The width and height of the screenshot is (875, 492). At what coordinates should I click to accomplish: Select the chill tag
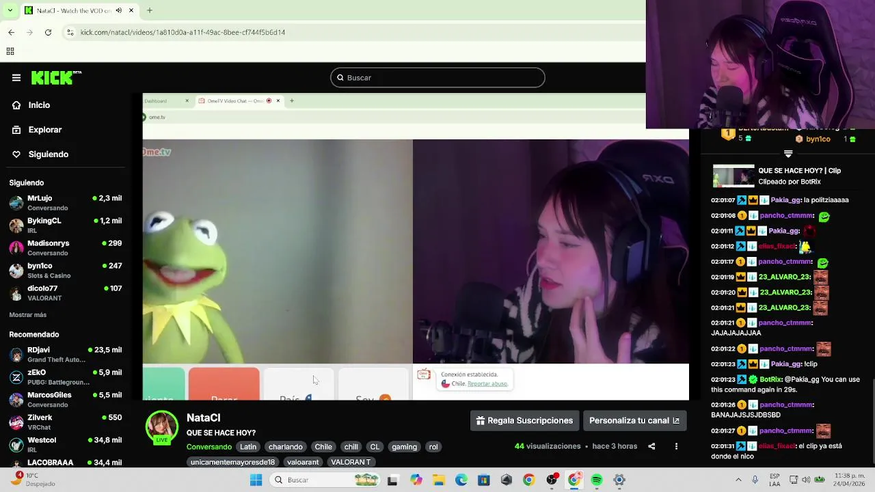click(x=351, y=447)
